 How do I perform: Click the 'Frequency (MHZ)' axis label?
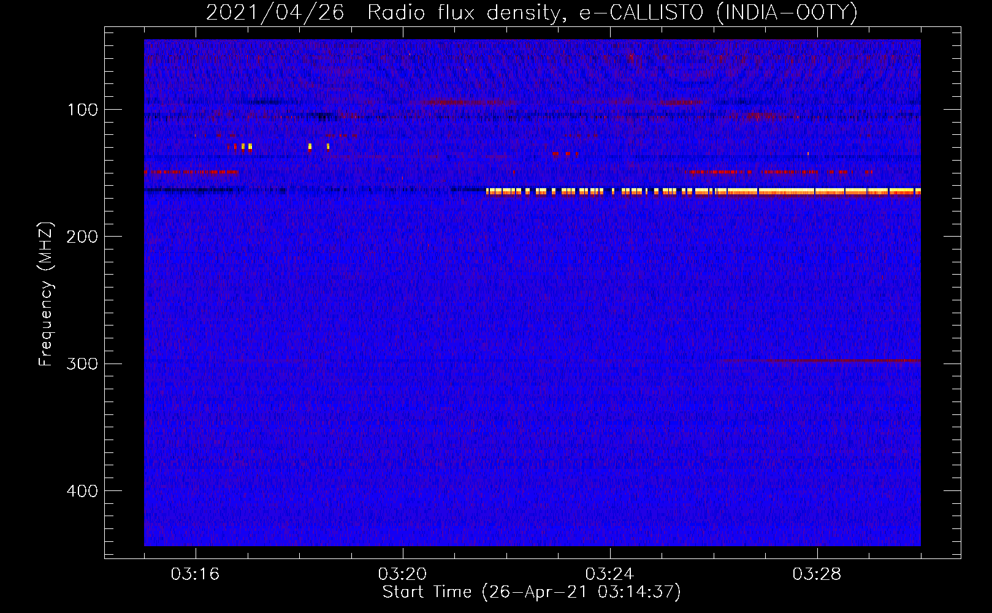pyautogui.click(x=46, y=294)
